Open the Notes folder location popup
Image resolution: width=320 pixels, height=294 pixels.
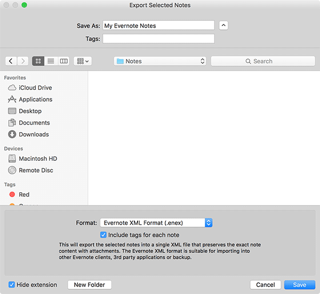coord(160,61)
